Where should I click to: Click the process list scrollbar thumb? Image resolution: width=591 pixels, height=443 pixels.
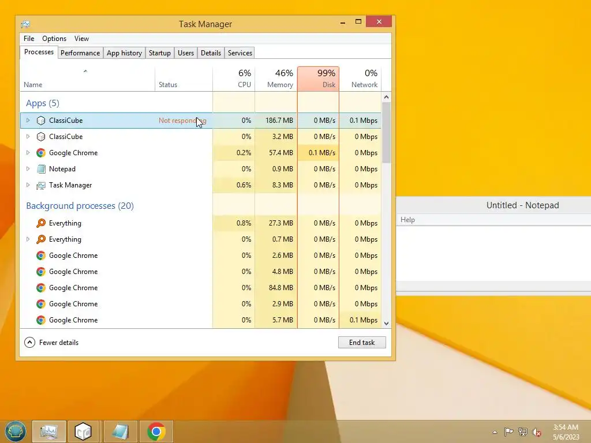(x=386, y=133)
